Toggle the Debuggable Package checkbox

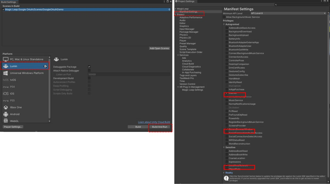89,67
